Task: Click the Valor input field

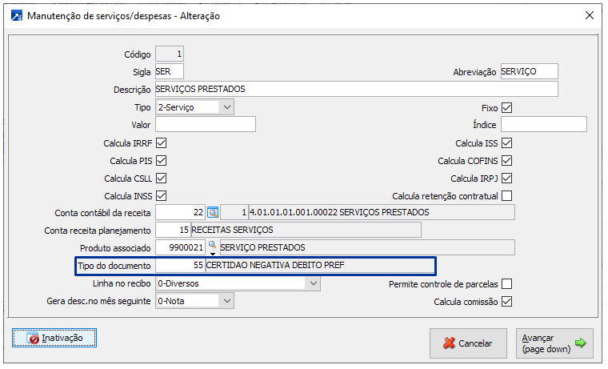Action: 205,124
